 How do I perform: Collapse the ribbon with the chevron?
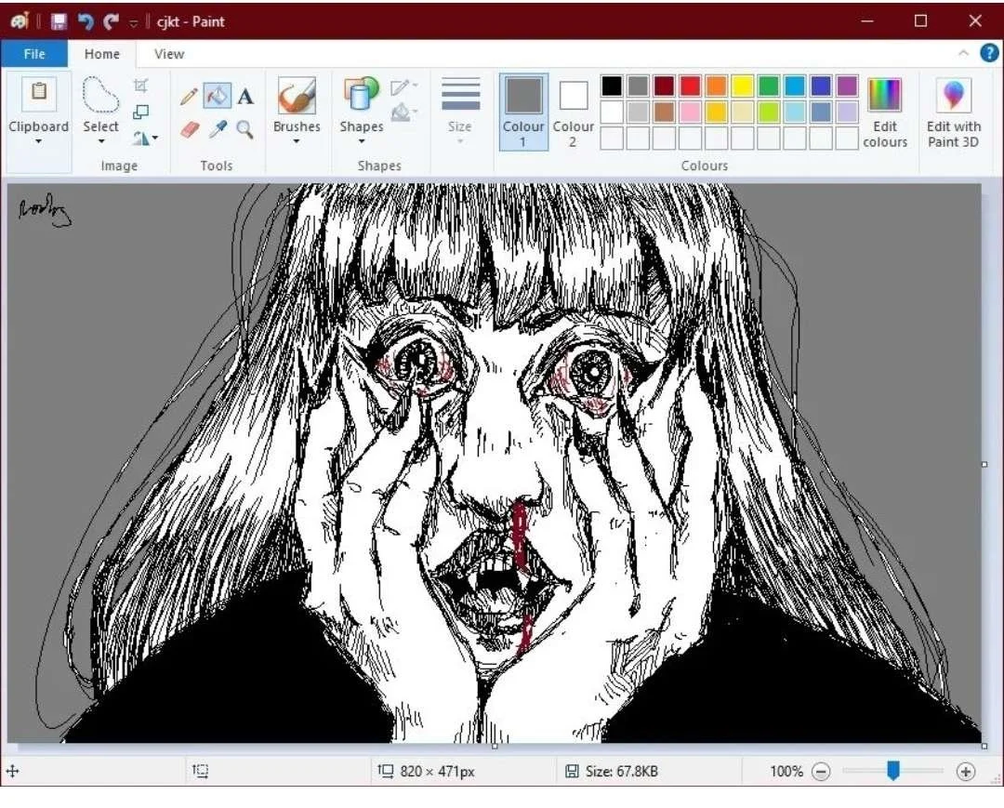click(963, 53)
